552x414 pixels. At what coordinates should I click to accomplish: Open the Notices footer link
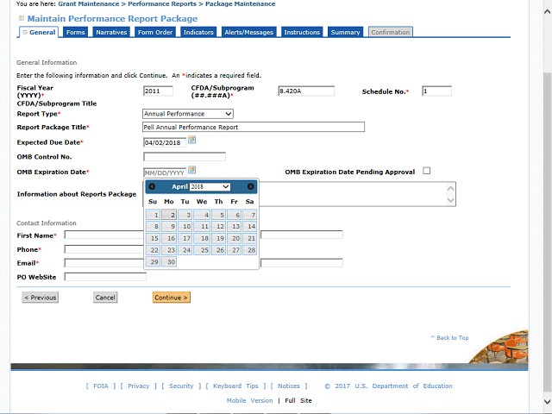click(289, 386)
